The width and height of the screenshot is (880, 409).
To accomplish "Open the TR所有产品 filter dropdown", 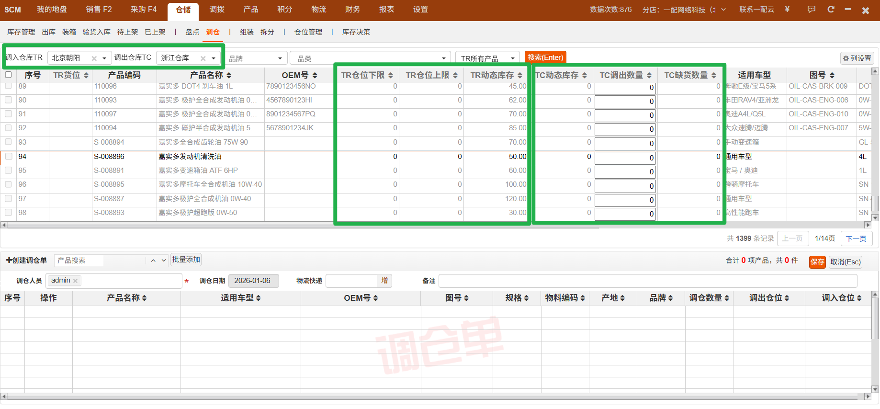I will point(487,58).
